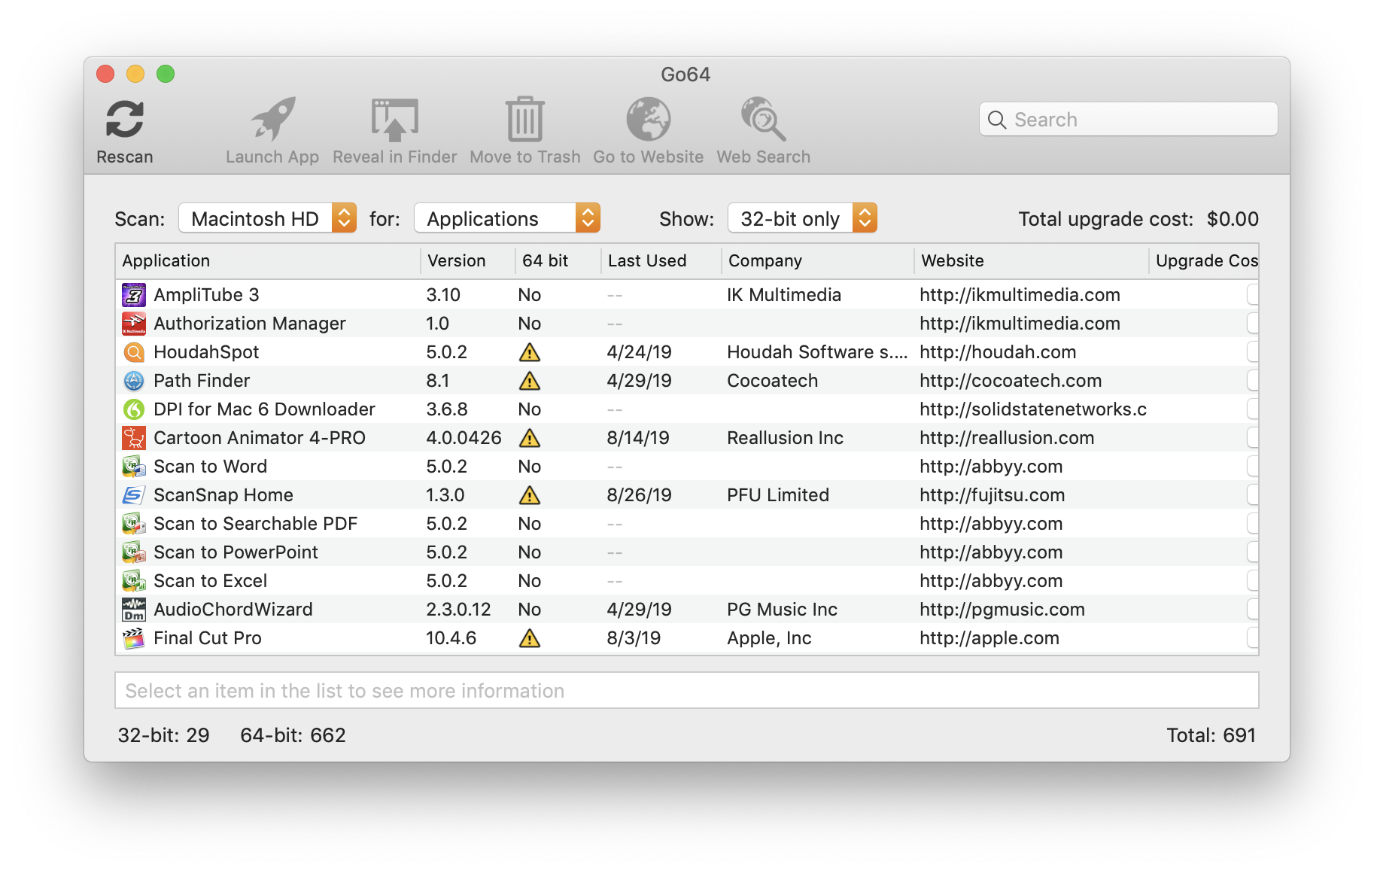Click the Final Cut Pro app icon
The image size is (1374, 873).
(x=134, y=638)
